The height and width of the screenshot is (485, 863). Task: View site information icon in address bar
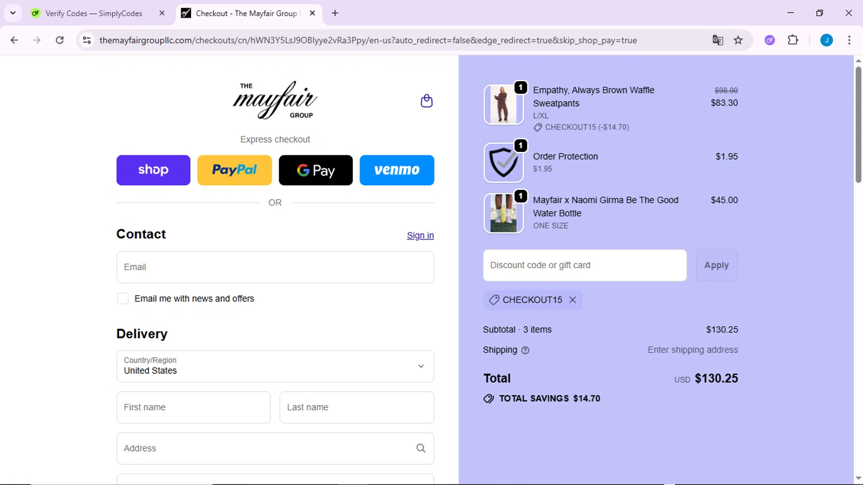point(87,40)
